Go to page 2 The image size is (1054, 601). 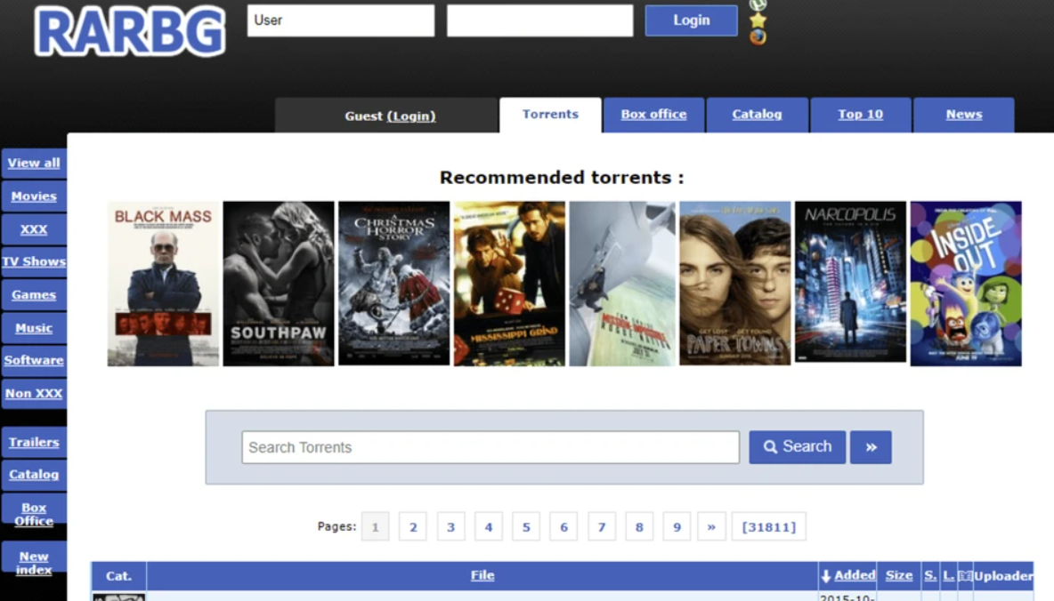coord(413,527)
